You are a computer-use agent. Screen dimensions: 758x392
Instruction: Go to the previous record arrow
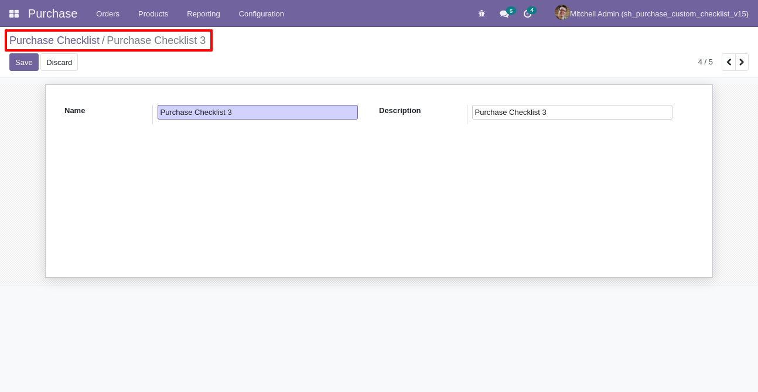[x=729, y=62]
